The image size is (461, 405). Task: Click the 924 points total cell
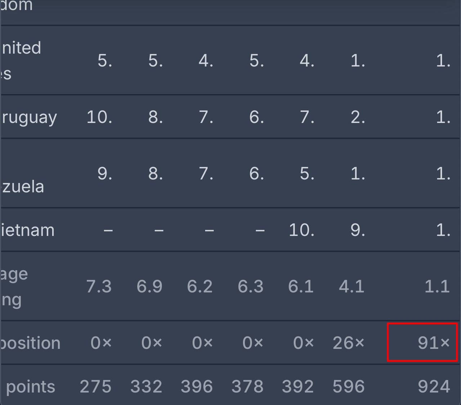point(434,387)
